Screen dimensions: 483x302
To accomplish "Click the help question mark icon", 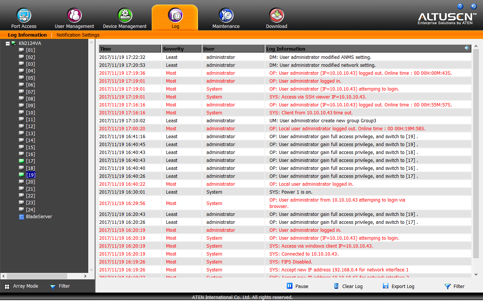I will [460, 6].
